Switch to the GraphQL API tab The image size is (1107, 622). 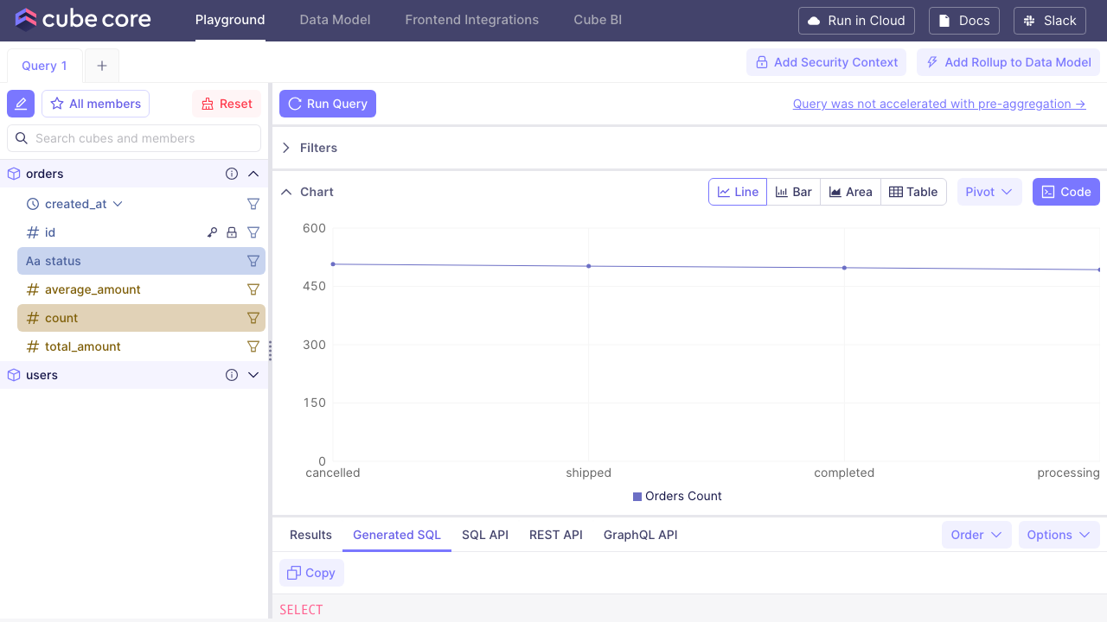(641, 535)
